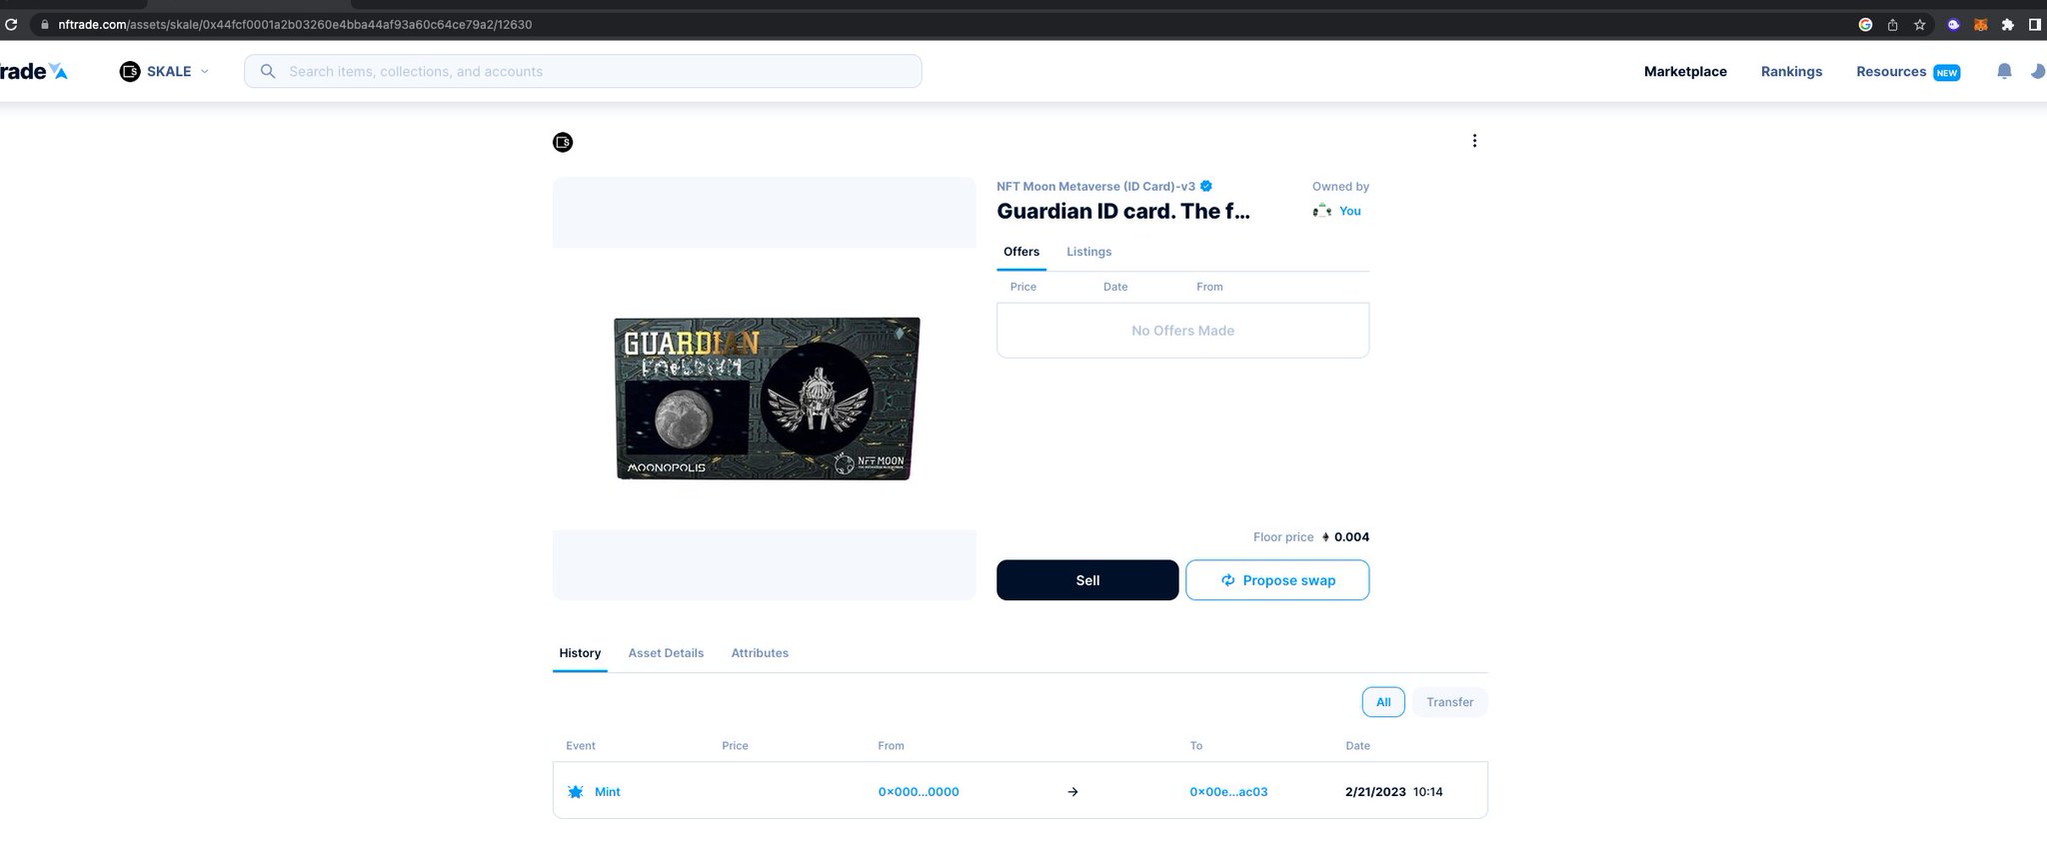
Task: Click the SKALE network logo icon in the header
Action: tap(130, 71)
